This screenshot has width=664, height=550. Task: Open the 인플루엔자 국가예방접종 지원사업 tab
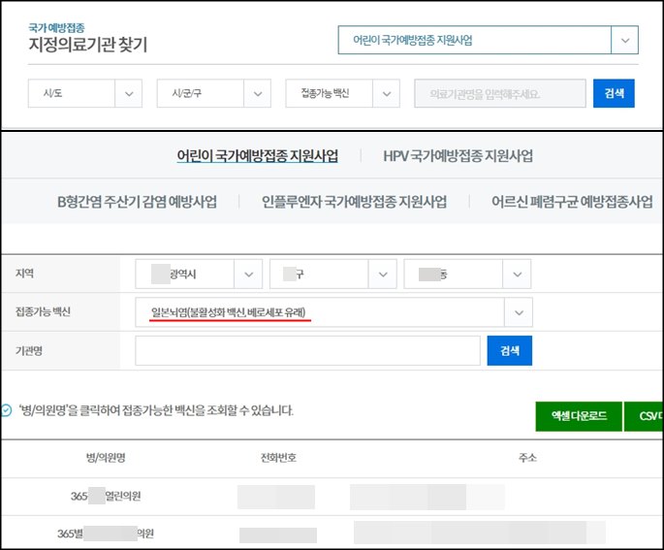[354, 201]
